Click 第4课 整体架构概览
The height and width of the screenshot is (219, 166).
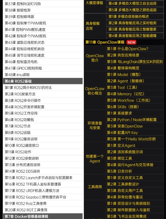coord(135,68)
